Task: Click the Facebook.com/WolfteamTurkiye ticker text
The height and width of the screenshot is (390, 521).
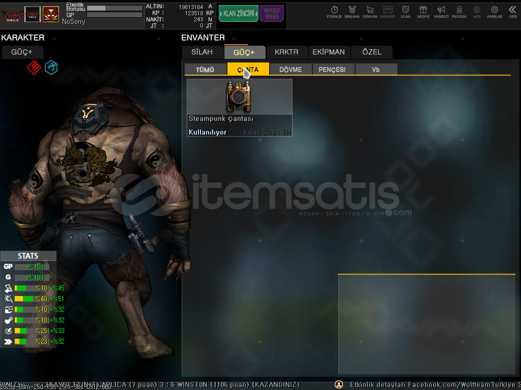Action: (461, 385)
